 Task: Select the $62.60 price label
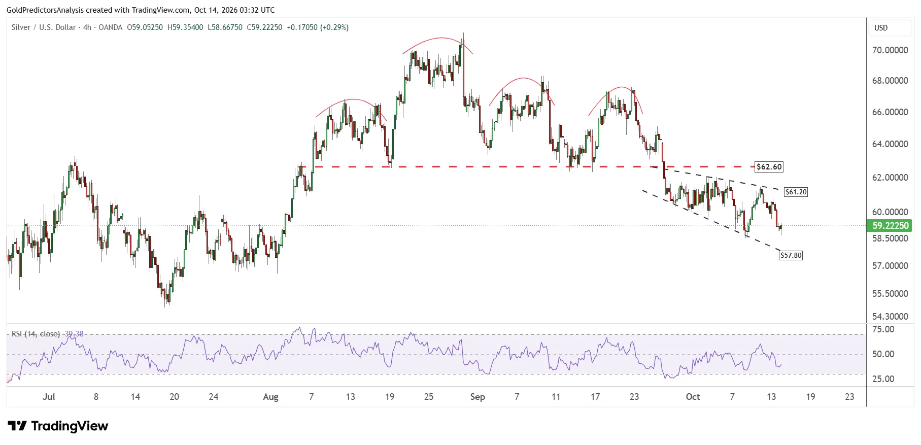point(769,167)
